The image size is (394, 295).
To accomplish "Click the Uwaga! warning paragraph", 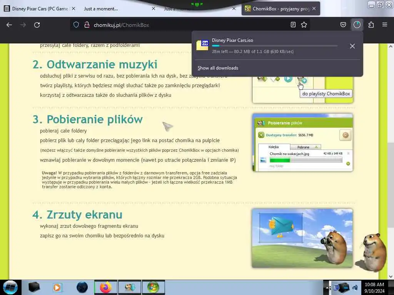I will coord(139,180).
